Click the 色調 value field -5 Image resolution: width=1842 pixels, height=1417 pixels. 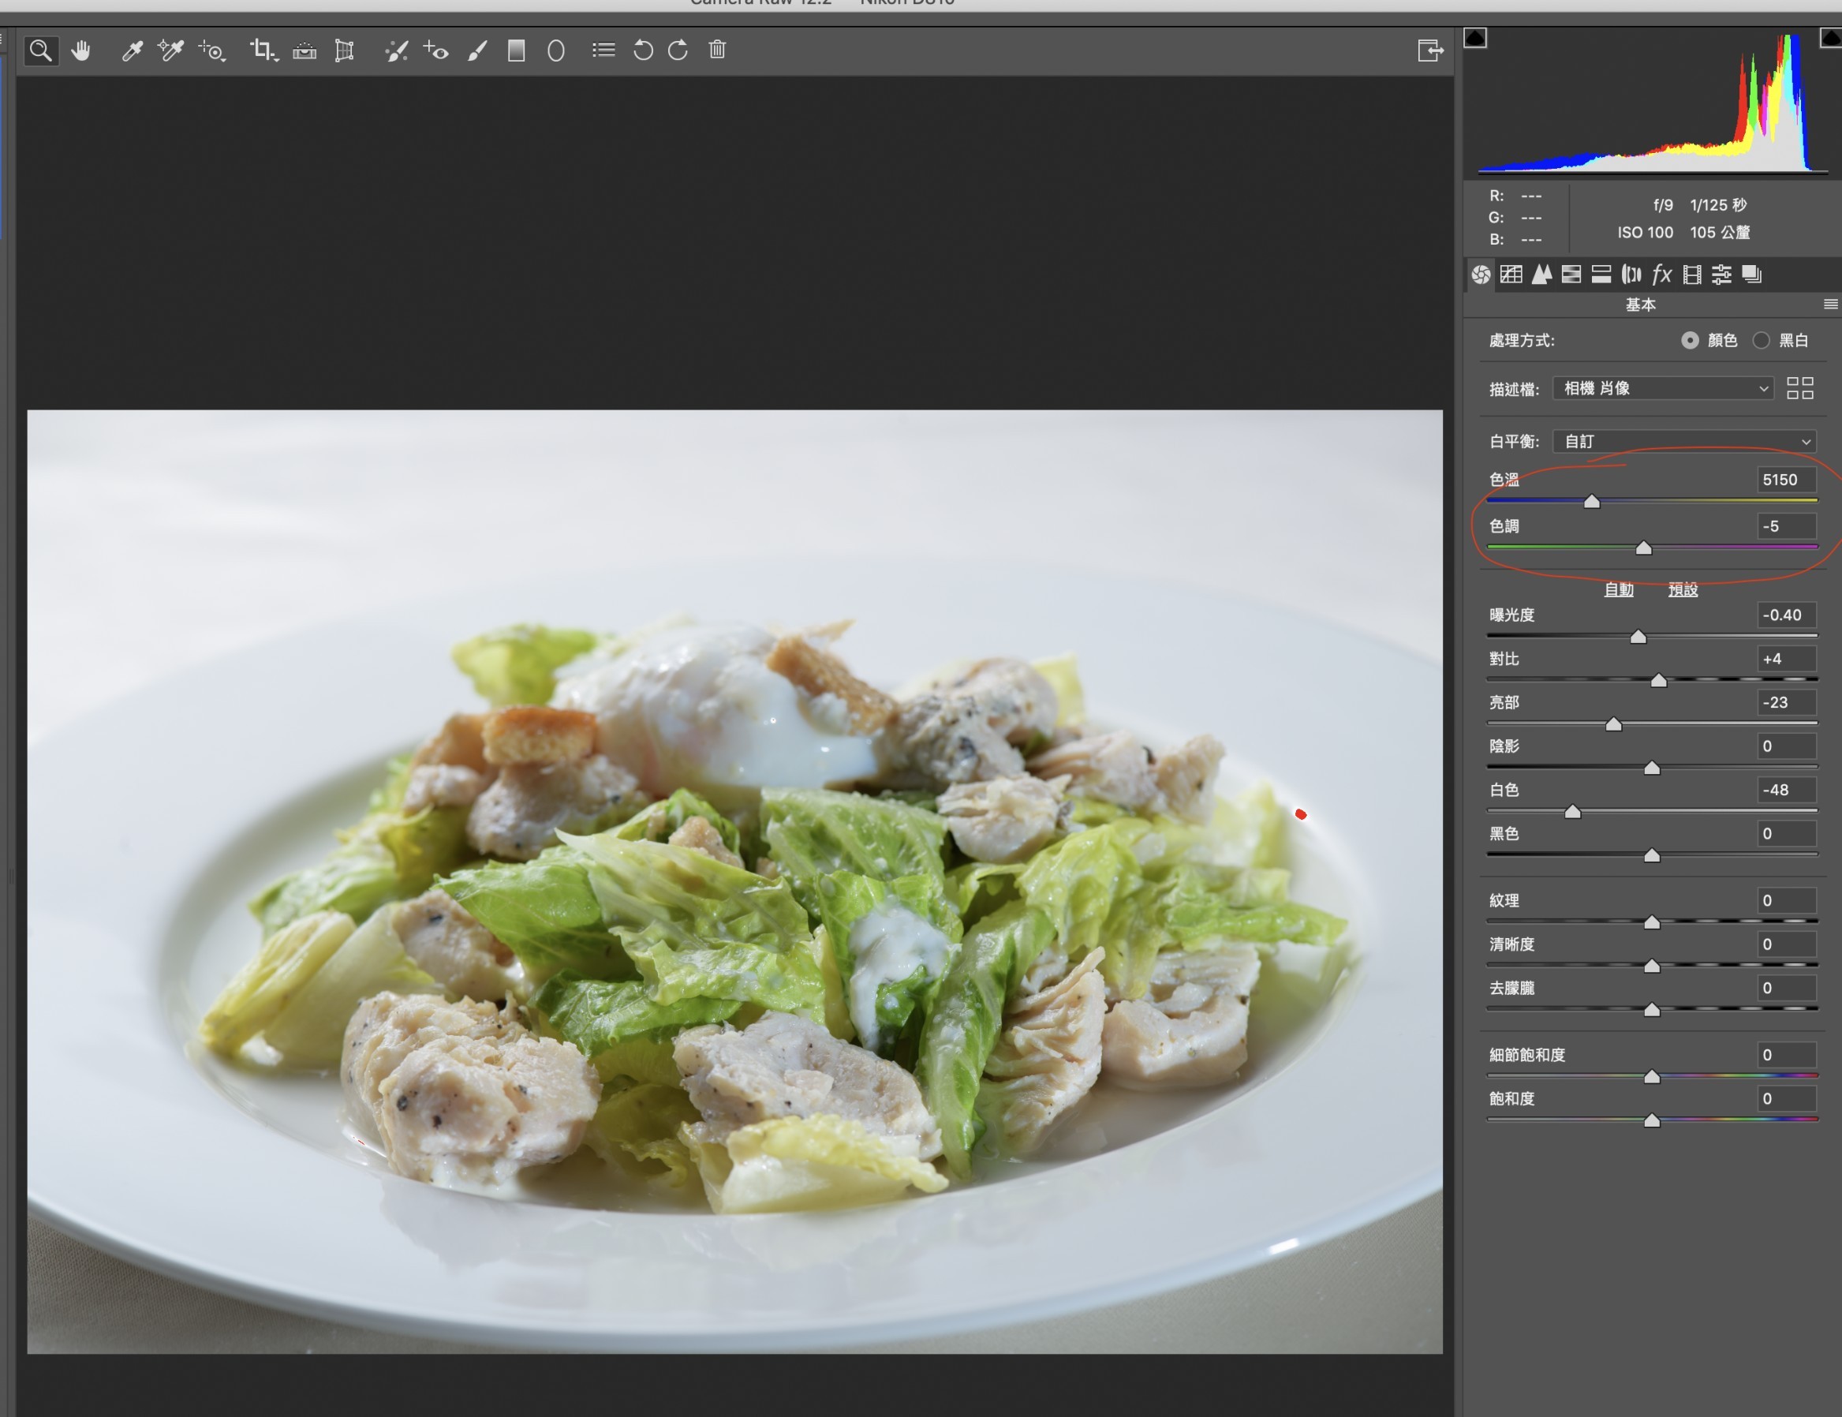(x=1786, y=526)
